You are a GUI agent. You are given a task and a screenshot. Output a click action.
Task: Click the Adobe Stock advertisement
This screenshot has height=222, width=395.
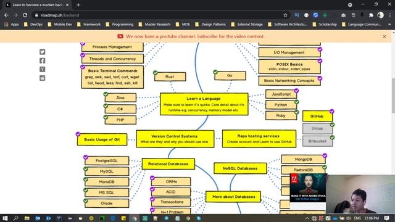[x=308, y=187]
